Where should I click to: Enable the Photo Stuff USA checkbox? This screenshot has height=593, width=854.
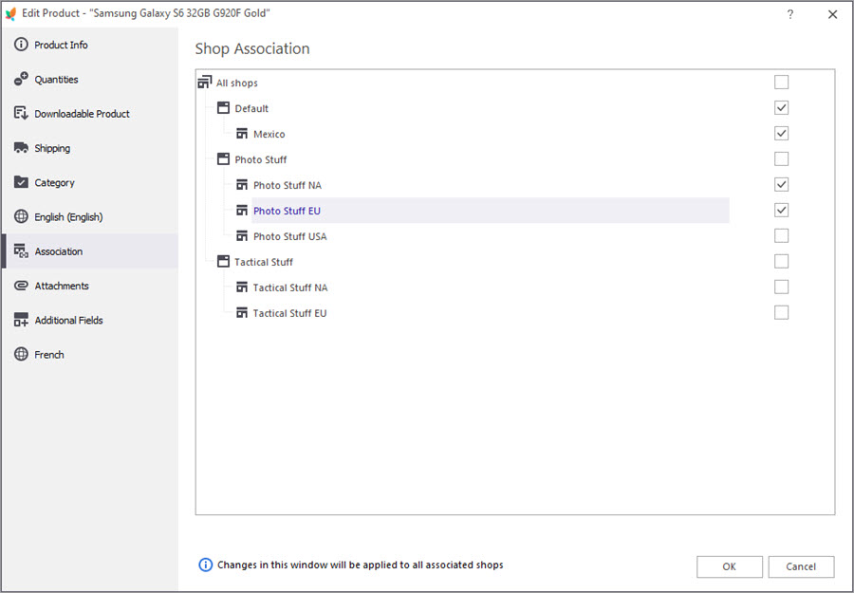(x=781, y=236)
